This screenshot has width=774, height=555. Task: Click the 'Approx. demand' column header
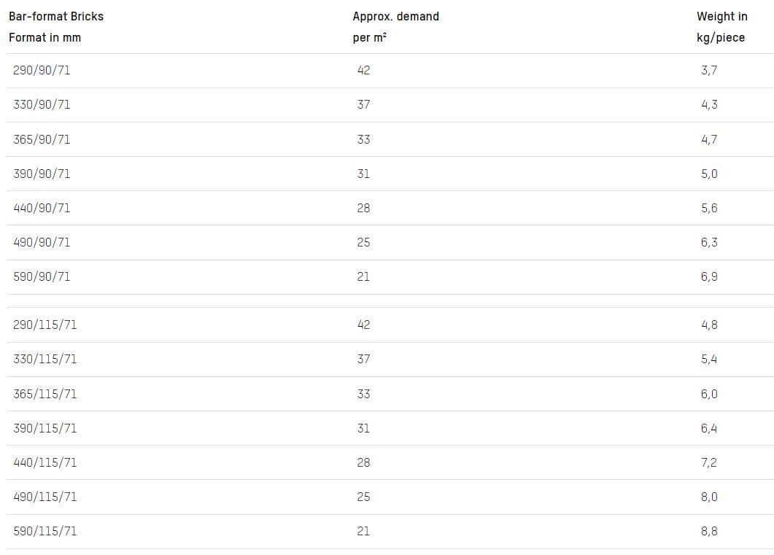(395, 16)
